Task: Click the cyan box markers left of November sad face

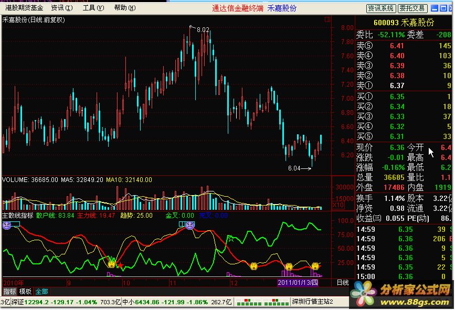Action: click(x=182, y=224)
